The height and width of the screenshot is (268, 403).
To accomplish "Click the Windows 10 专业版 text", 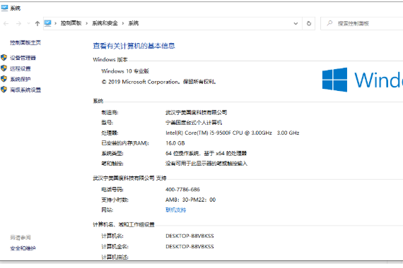I will (125, 71).
